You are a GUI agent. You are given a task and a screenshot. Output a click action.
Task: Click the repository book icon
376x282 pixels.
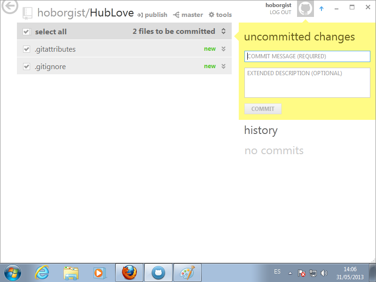pos(27,13)
